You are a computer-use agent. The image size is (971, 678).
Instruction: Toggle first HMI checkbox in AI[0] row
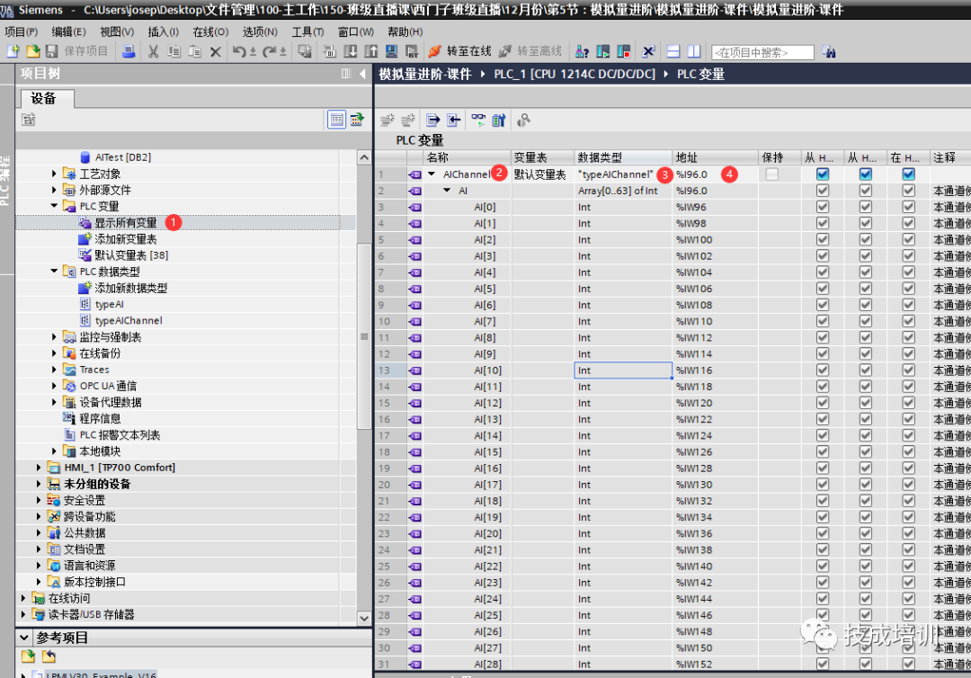coord(823,207)
